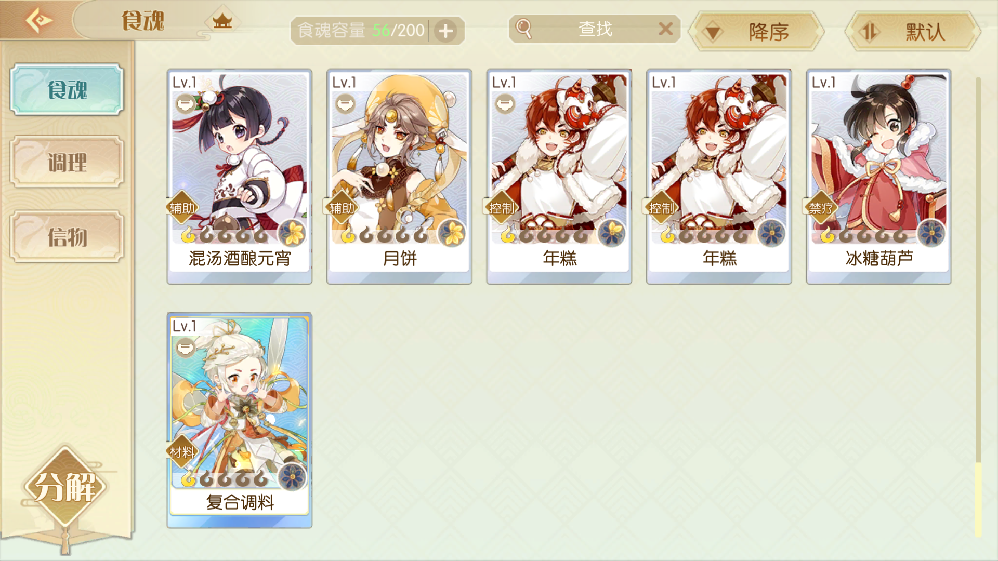
Task: Click the bowl icon on 混汤酒酿元宵 card
Action: click(185, 104)
